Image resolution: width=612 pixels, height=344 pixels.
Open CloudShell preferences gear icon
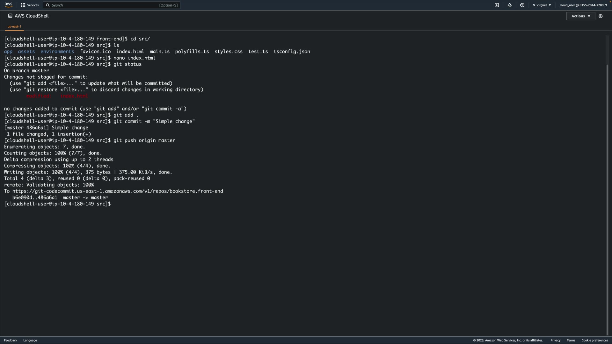(x=601, y=16)
